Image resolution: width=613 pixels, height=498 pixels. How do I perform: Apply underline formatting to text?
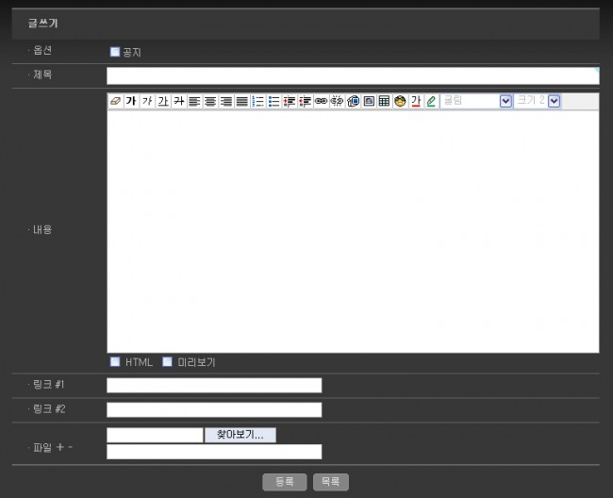coord(163,101)
